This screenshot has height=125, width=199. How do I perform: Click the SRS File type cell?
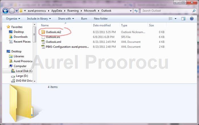pyautogui.click(x=126, y=37)
